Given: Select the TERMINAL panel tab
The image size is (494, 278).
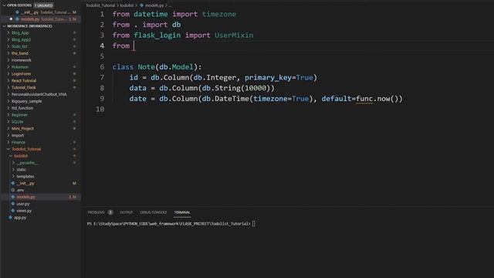Looking at the screenshot, I should [182, 212].
